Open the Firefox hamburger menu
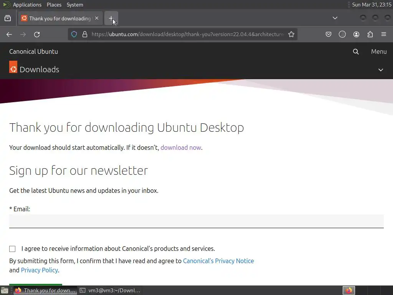The width and height of the screenshot is (393, 295). click(x=384, y=34)
